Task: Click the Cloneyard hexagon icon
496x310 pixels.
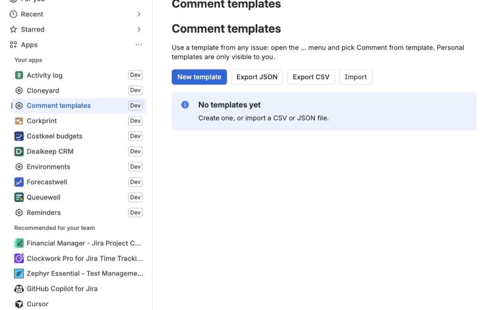Action: (19, 90)
